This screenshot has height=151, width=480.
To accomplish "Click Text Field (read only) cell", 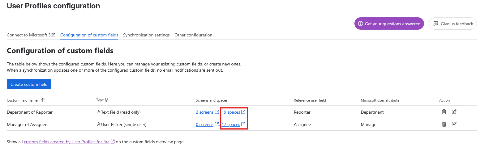I will pyautogui.click(x=121, y=112).
